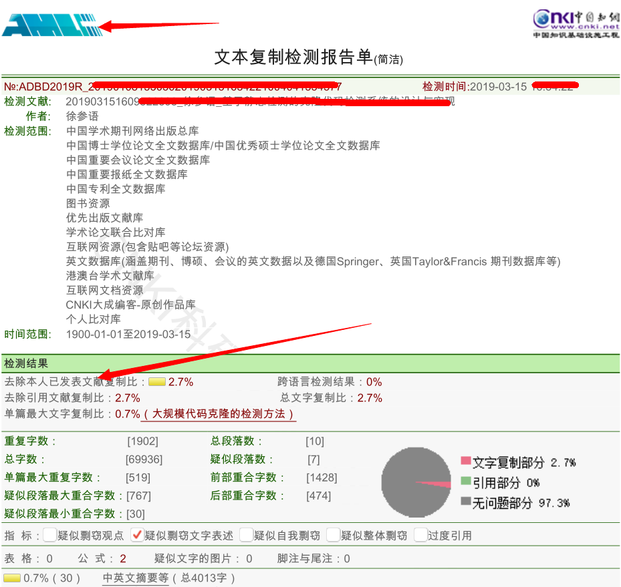This screenshot has height=587, width=621.
Task: Toggle the 过度引用 checkbox
Action: click(x=420, y=535)
